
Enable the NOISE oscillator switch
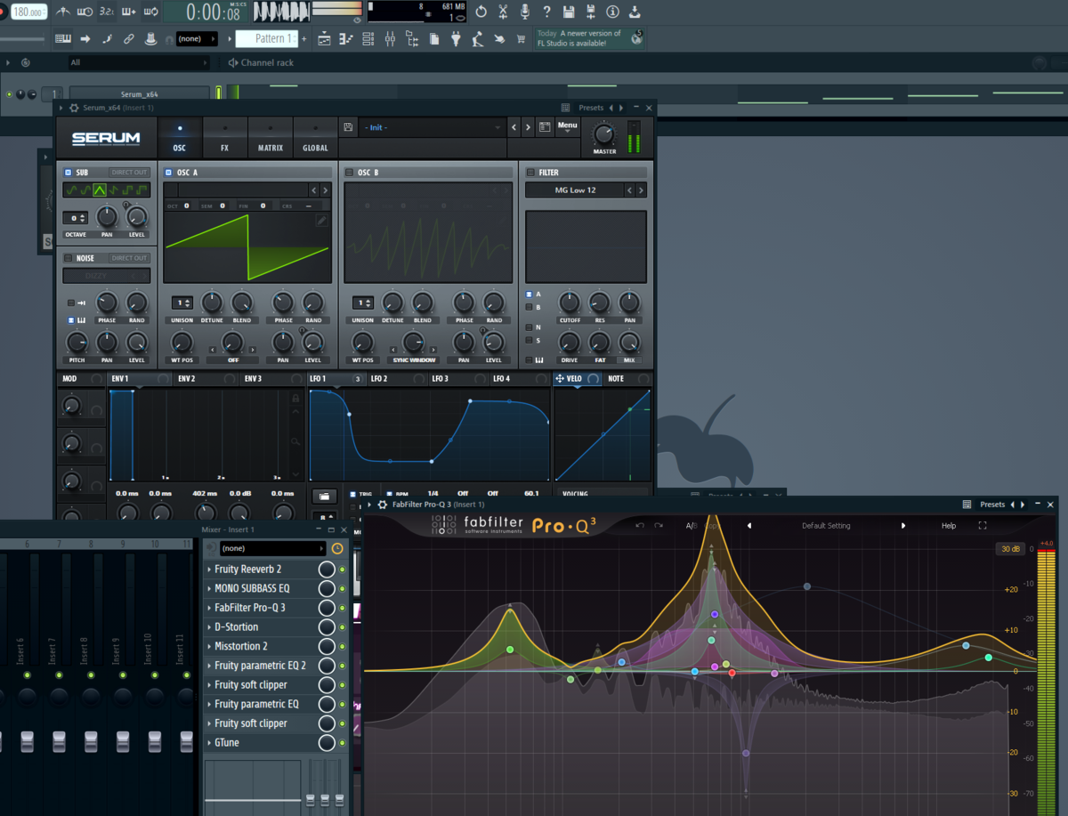tap(68, 258)
